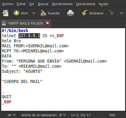Click the RCPT TO:<MIEAMIL@mail.com> line
Image resolution: width=126 pixels, height=118 pixels.
point(33,51)
